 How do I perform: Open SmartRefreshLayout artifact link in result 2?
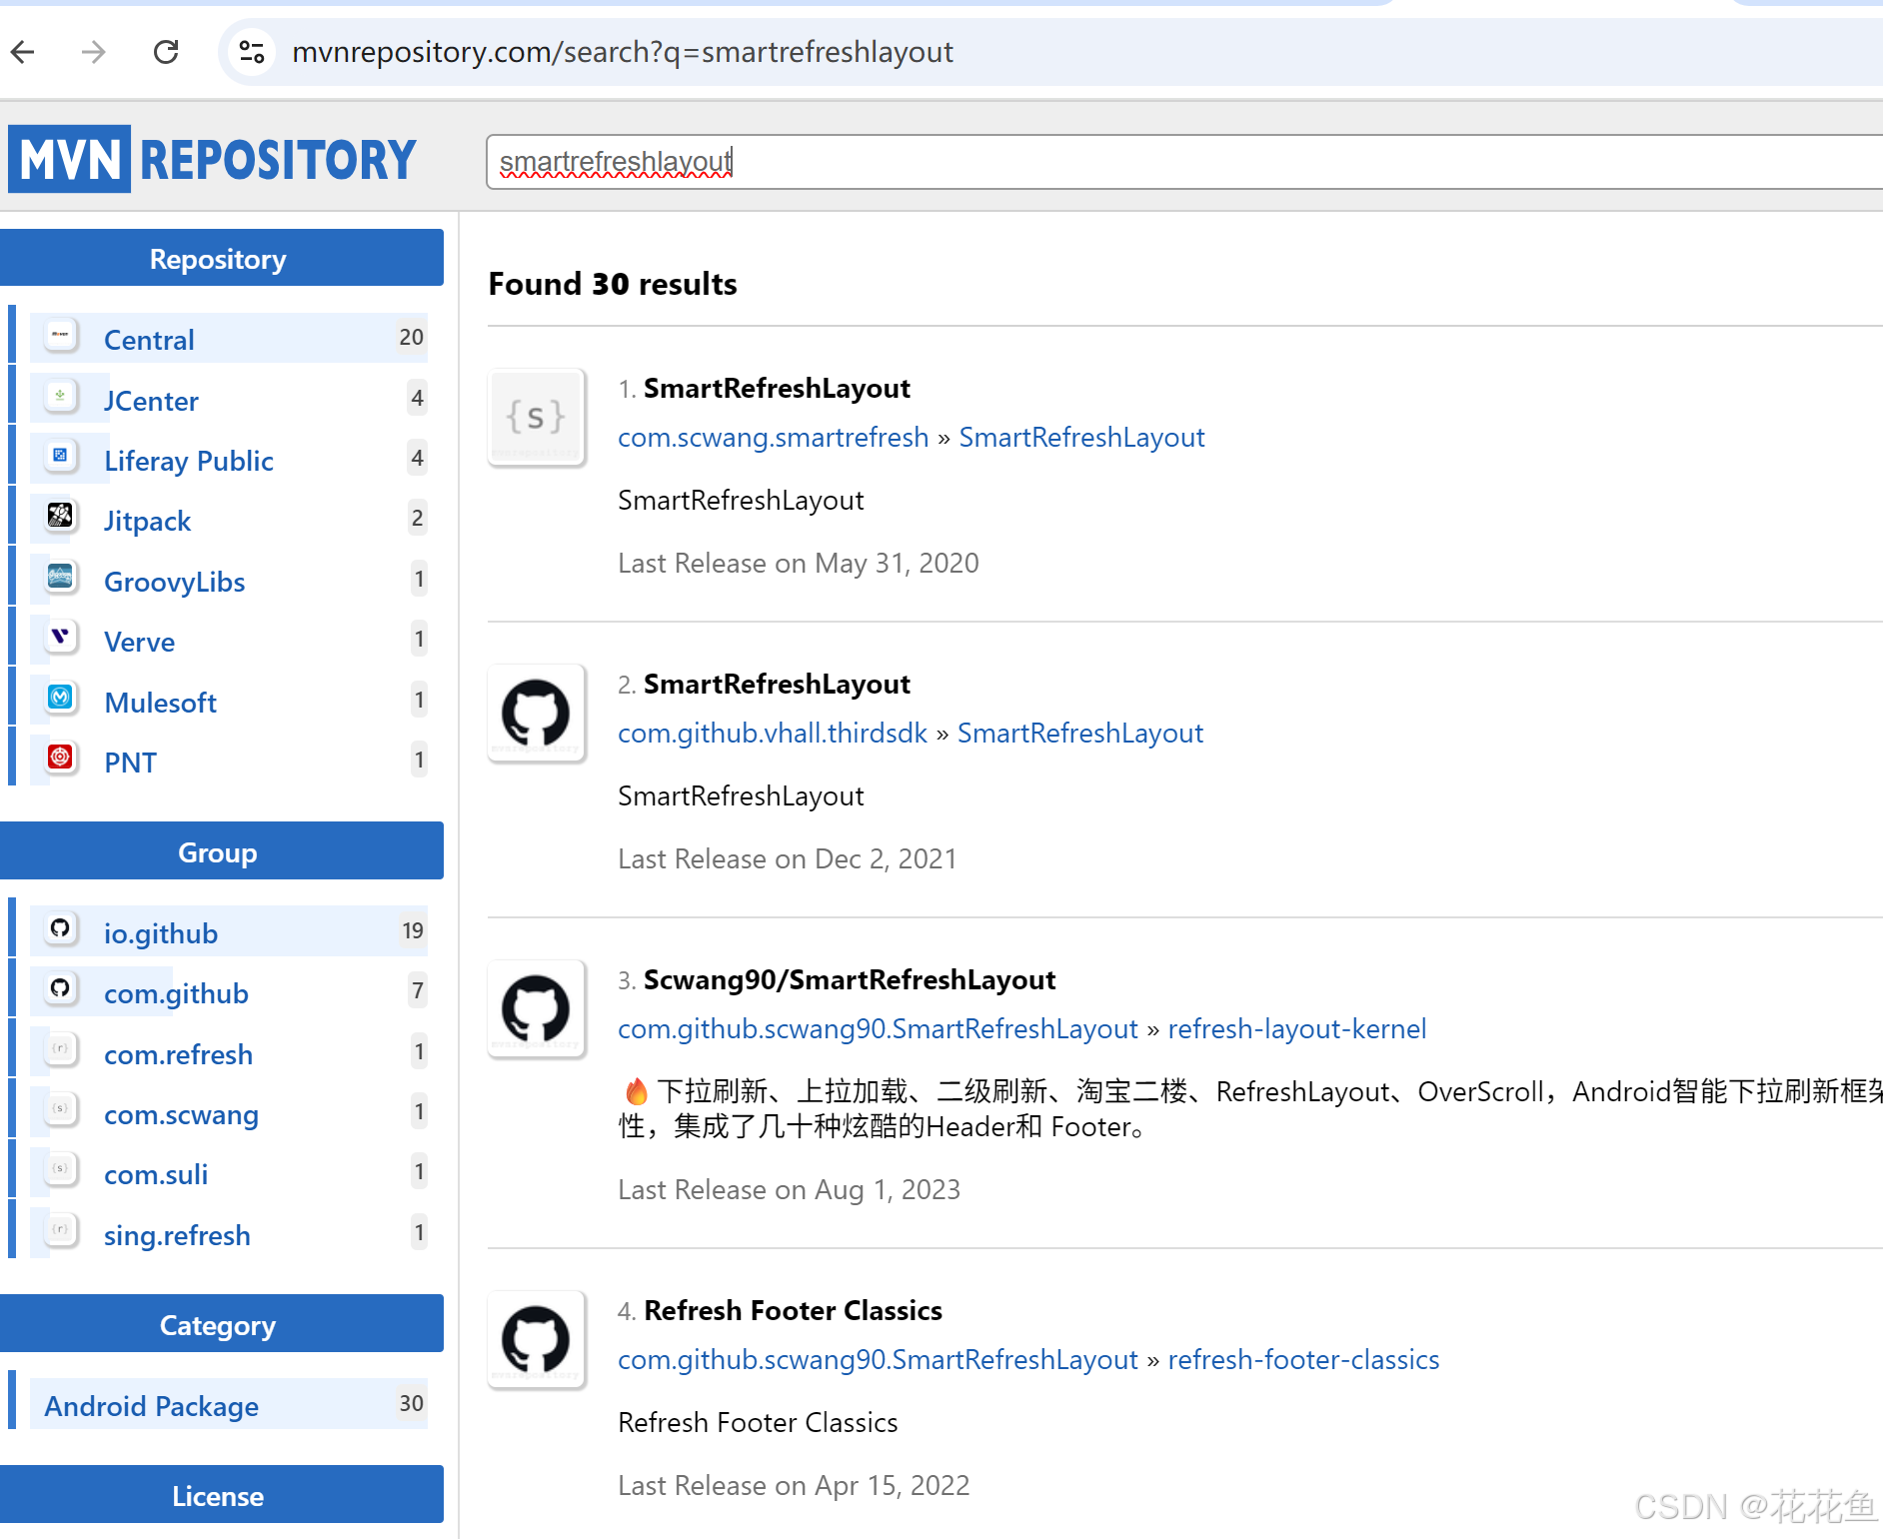(x=1080, y=734)
